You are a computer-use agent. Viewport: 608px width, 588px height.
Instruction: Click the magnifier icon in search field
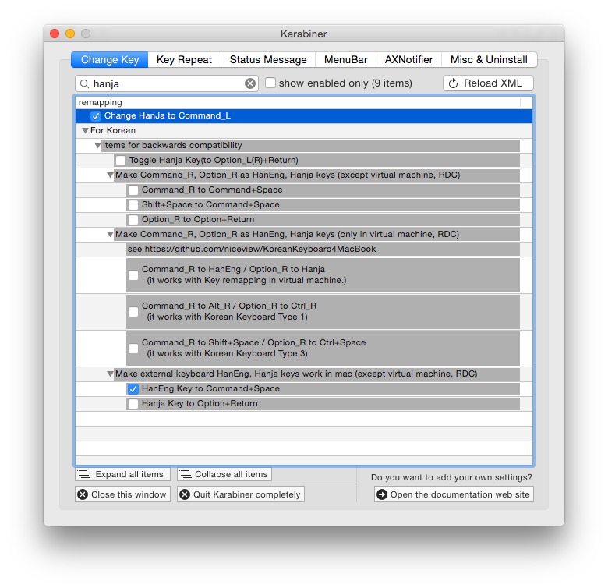tap(84, 83)
